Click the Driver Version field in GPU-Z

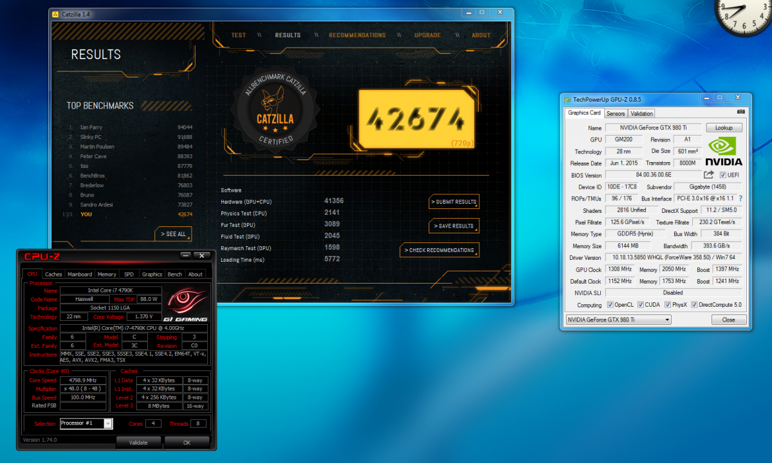(673, 258)
